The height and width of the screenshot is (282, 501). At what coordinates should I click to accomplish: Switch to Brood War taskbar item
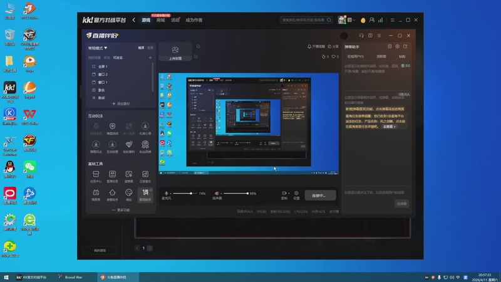[70, 277]
